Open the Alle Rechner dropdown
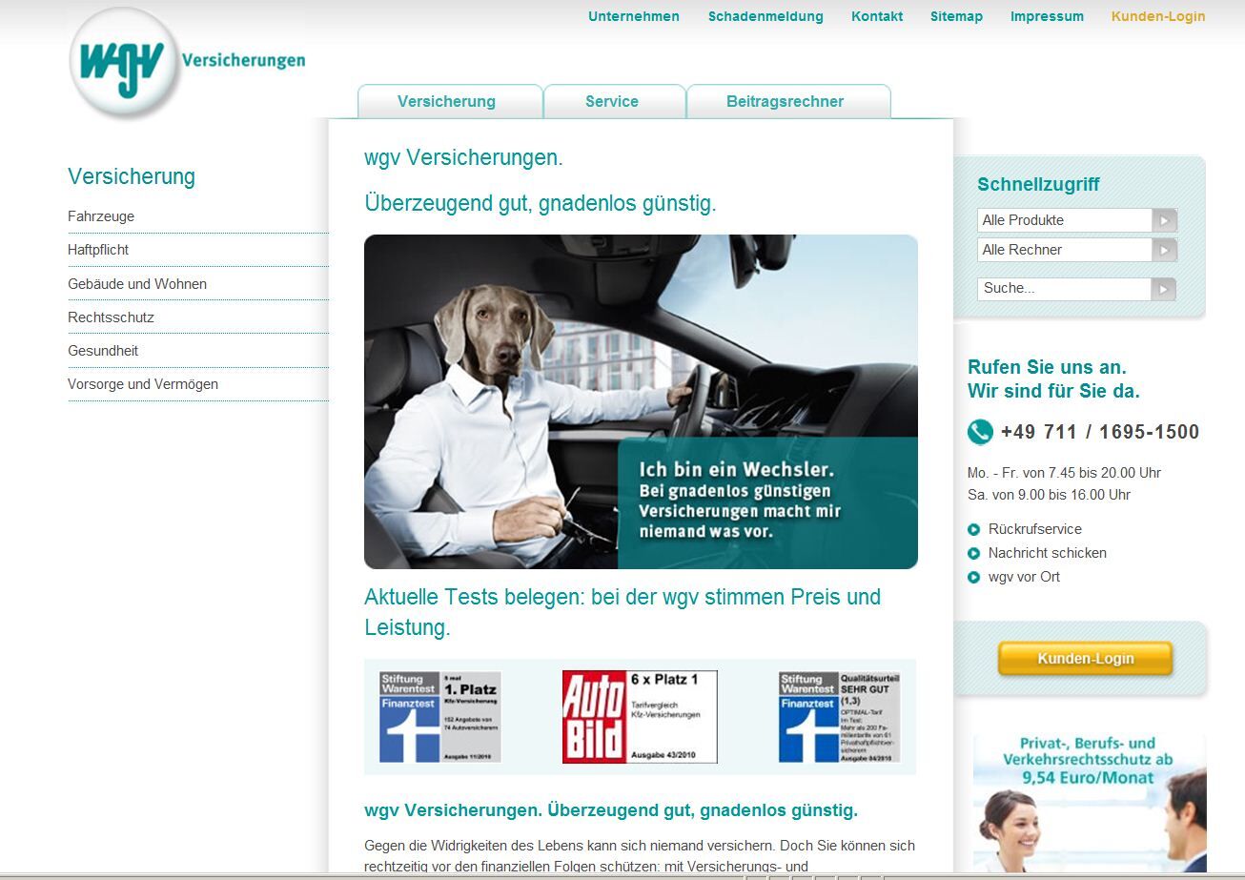 tap(1164, 250)
